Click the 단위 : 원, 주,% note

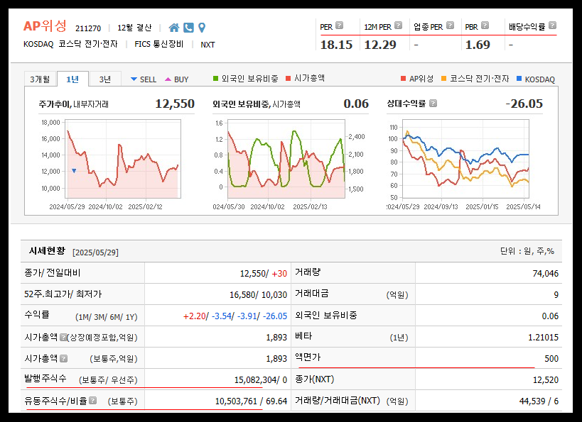pos(527,251)
